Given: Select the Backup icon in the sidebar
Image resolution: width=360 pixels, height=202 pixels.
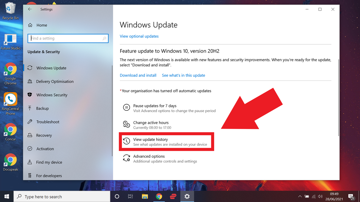Looking at the screenshot, I should click(30, 108).
